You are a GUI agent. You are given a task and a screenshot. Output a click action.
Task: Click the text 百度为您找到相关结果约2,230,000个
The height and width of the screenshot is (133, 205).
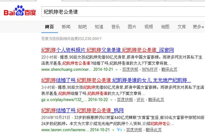coord(72,39)
